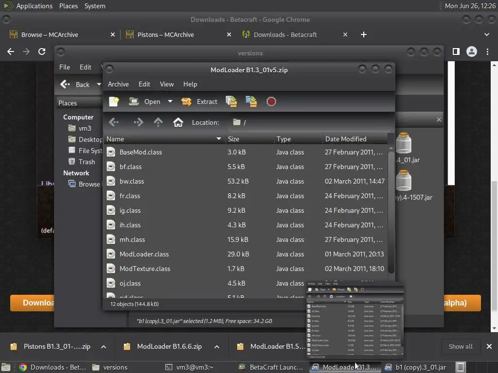The height and width of the screenshot is (373, 498).
Task: Open the Back history dropdown in versions window
Action: (99, 85)
